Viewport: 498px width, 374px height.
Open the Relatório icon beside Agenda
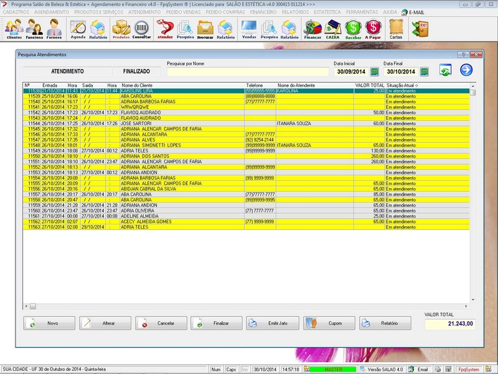98,29
